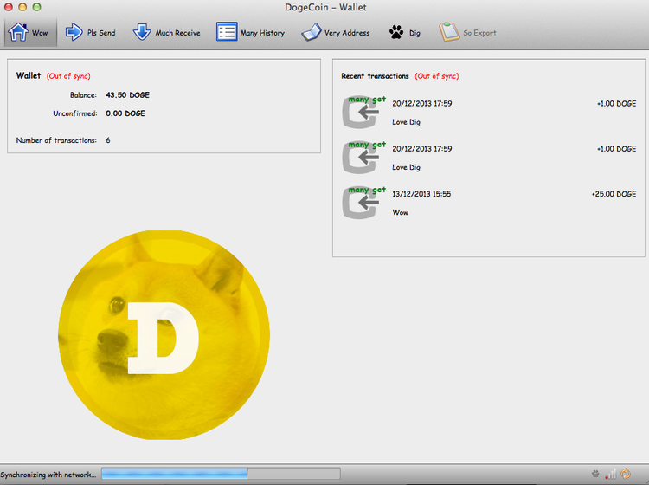Viewport: 649px width, 485px height.
Task: Click Recent transactions Out of sync warning
Action: (x=437, y=76)
